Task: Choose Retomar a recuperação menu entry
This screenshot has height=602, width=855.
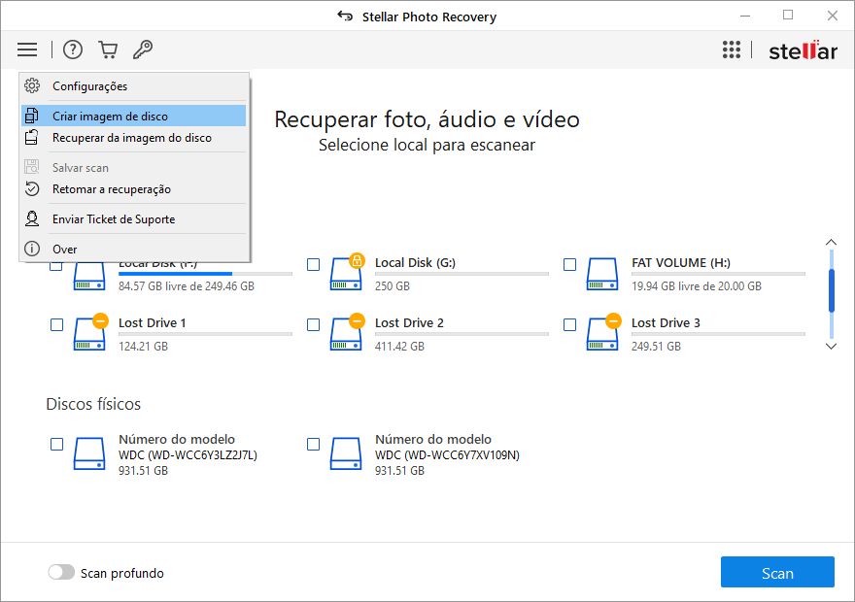Action: pyautogui.click(x=134, y=189)
